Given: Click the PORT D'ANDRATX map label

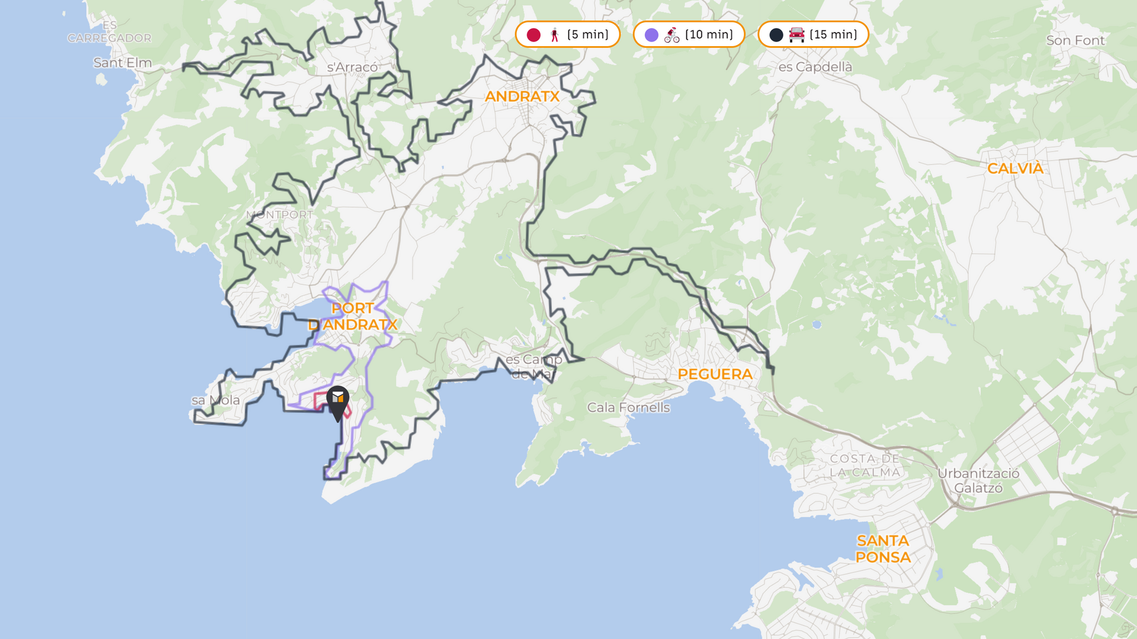Looking at the screenshot, I should tap(353, 317).
